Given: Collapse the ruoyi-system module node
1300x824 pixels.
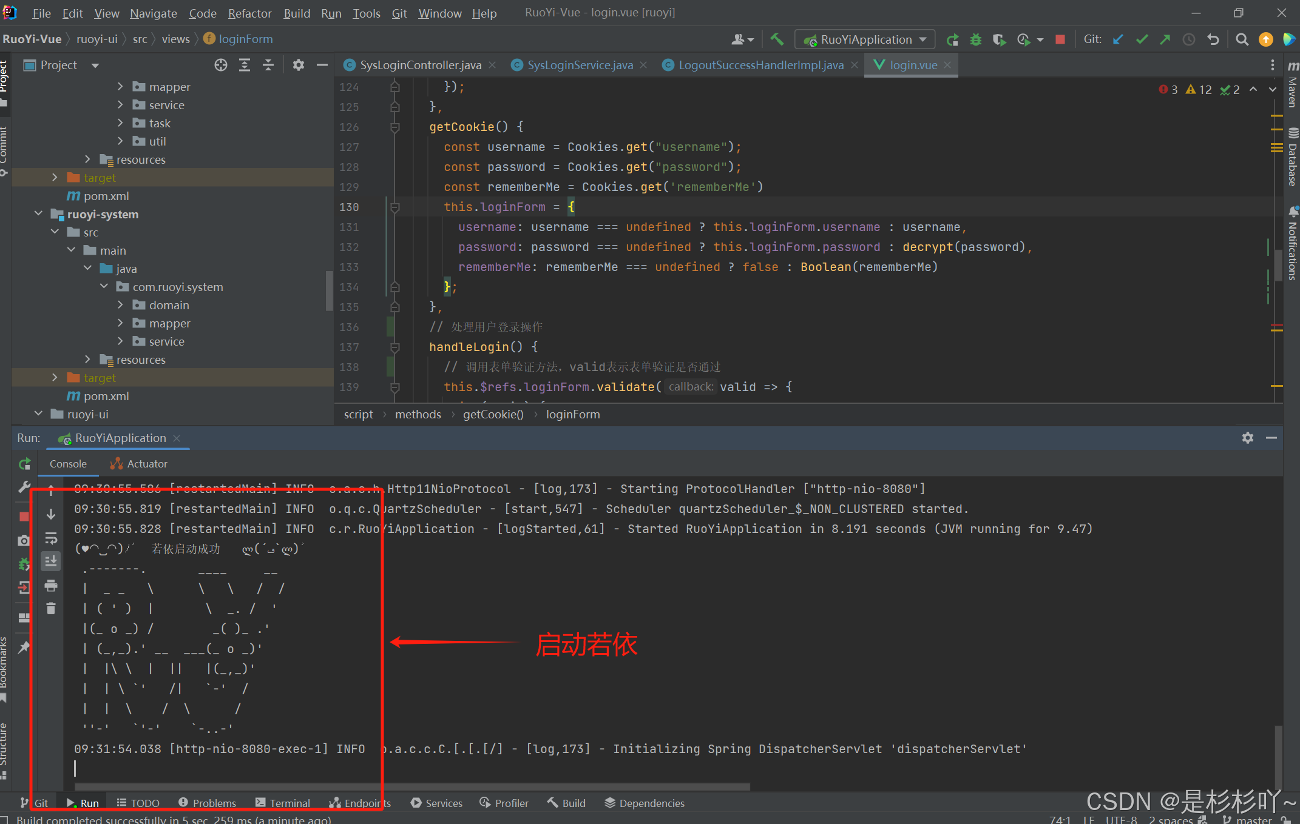Looking at the screenshot, I should coord(39,214).
